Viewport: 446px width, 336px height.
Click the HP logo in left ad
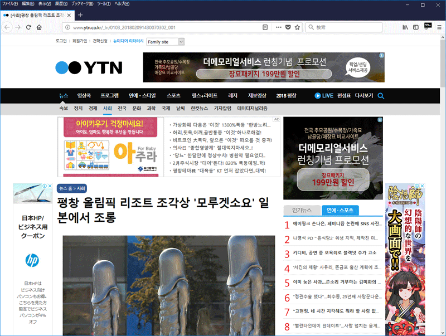(x=32, y=260)
